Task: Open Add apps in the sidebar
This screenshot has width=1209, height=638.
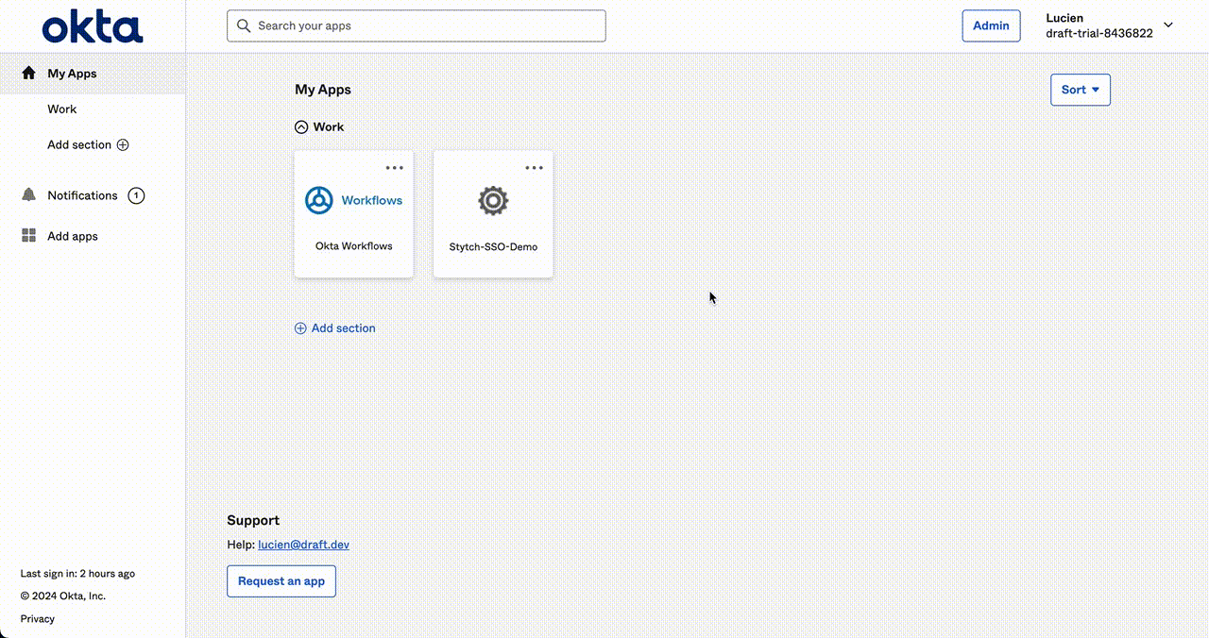Action: point(73,236)
